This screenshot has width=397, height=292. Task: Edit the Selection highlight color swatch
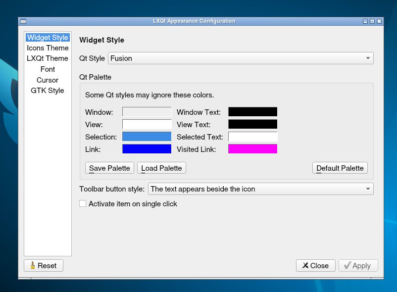click(147, 137)
